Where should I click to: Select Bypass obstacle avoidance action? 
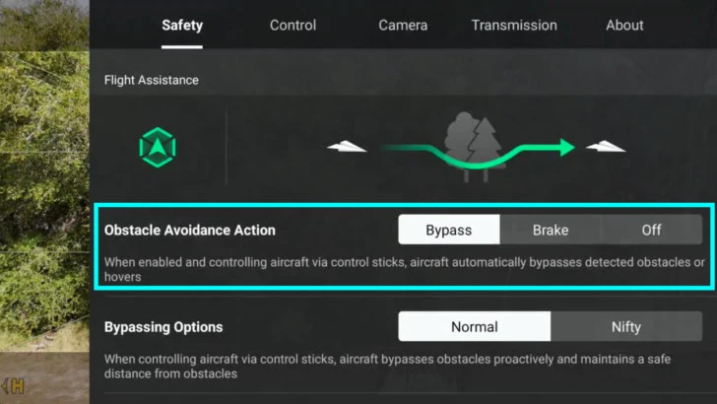(449, 230)
